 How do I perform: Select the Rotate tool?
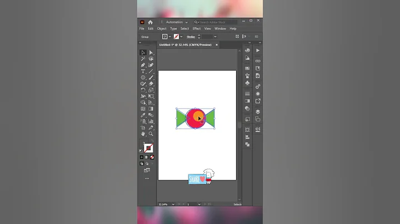click(143, 90)
